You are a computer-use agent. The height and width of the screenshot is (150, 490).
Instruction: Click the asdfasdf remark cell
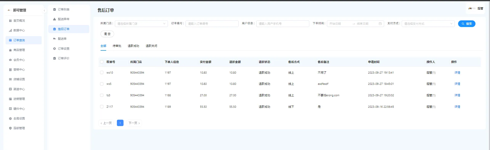323,84
